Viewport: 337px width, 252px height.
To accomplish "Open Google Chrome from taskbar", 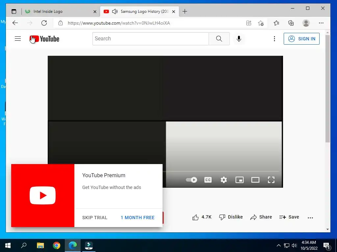I will pyautogui.click(x=57, y=245).
